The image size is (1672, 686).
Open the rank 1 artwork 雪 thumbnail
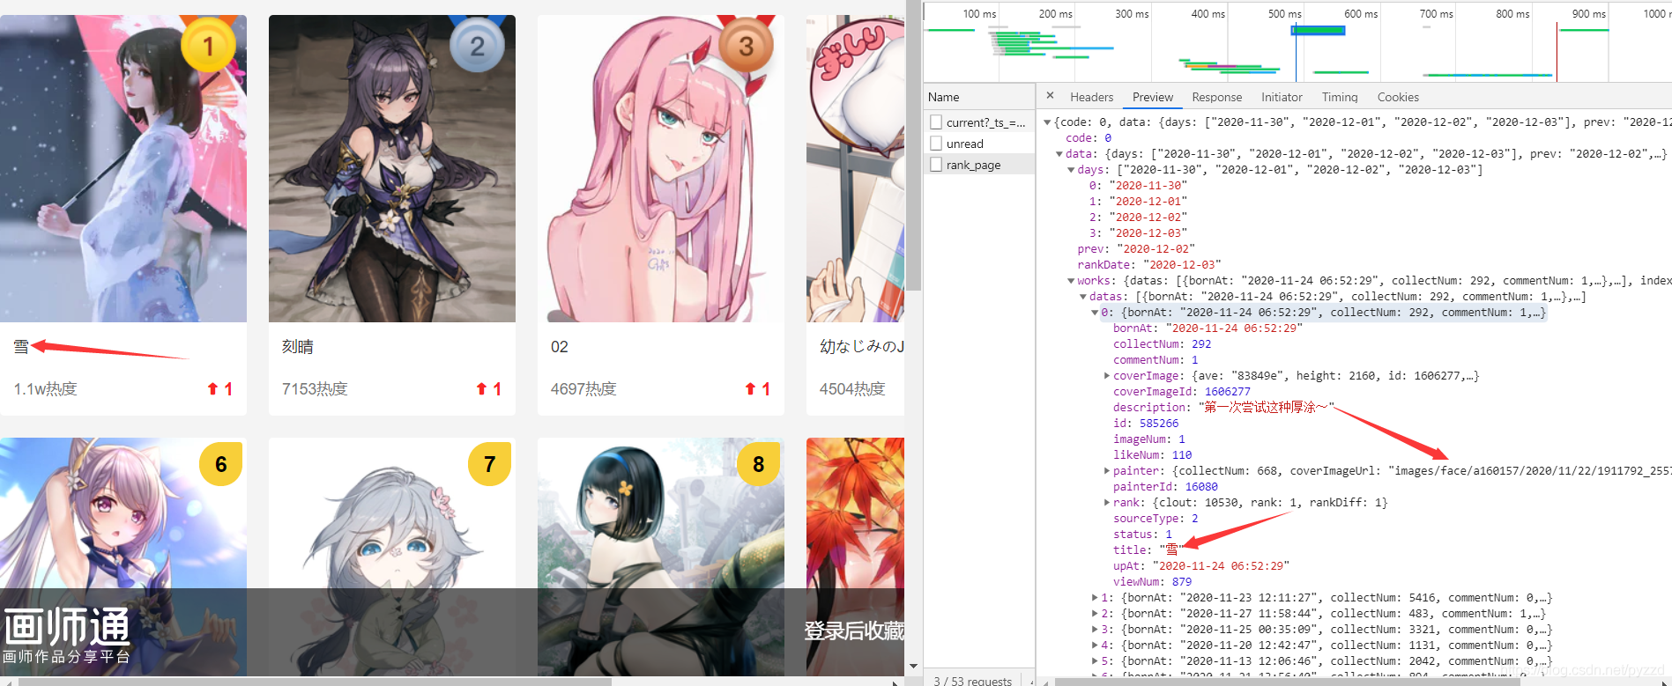coord(123,168)
